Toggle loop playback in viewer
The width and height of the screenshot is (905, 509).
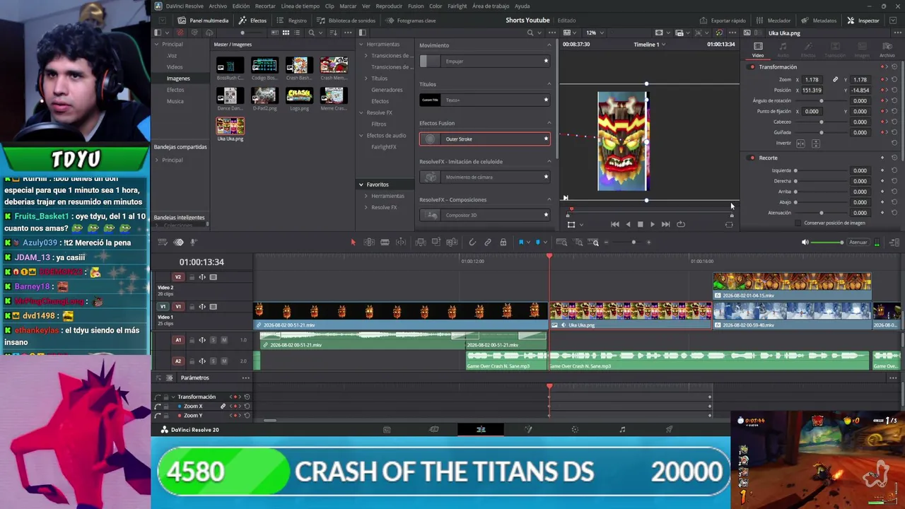click(681, 224)
